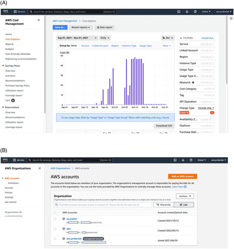Click New report button
This screenshot has width=234, height=249.
[105, 27]
